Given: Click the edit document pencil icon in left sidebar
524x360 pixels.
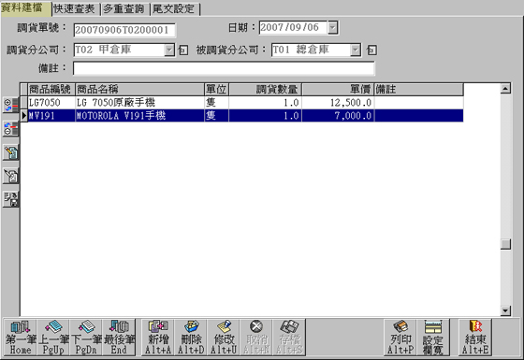Looking at the screenshot, I should pyautogui.click(x=10, y=152).
